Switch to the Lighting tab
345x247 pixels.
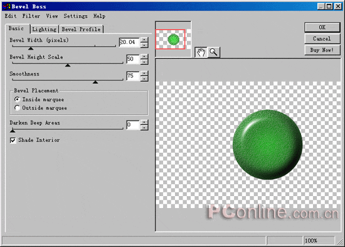45,30
